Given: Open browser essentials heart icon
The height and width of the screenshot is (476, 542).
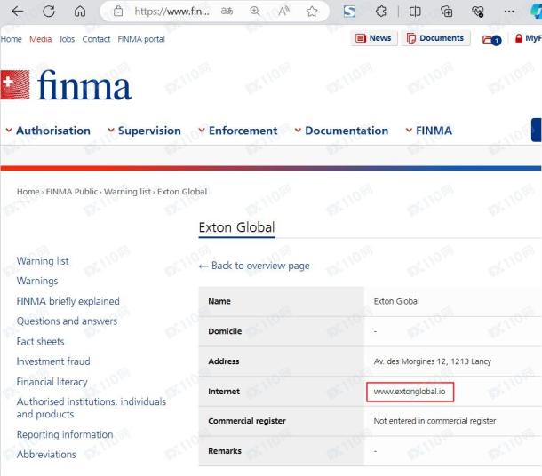Looking at the screenshot, I should 478,12.
